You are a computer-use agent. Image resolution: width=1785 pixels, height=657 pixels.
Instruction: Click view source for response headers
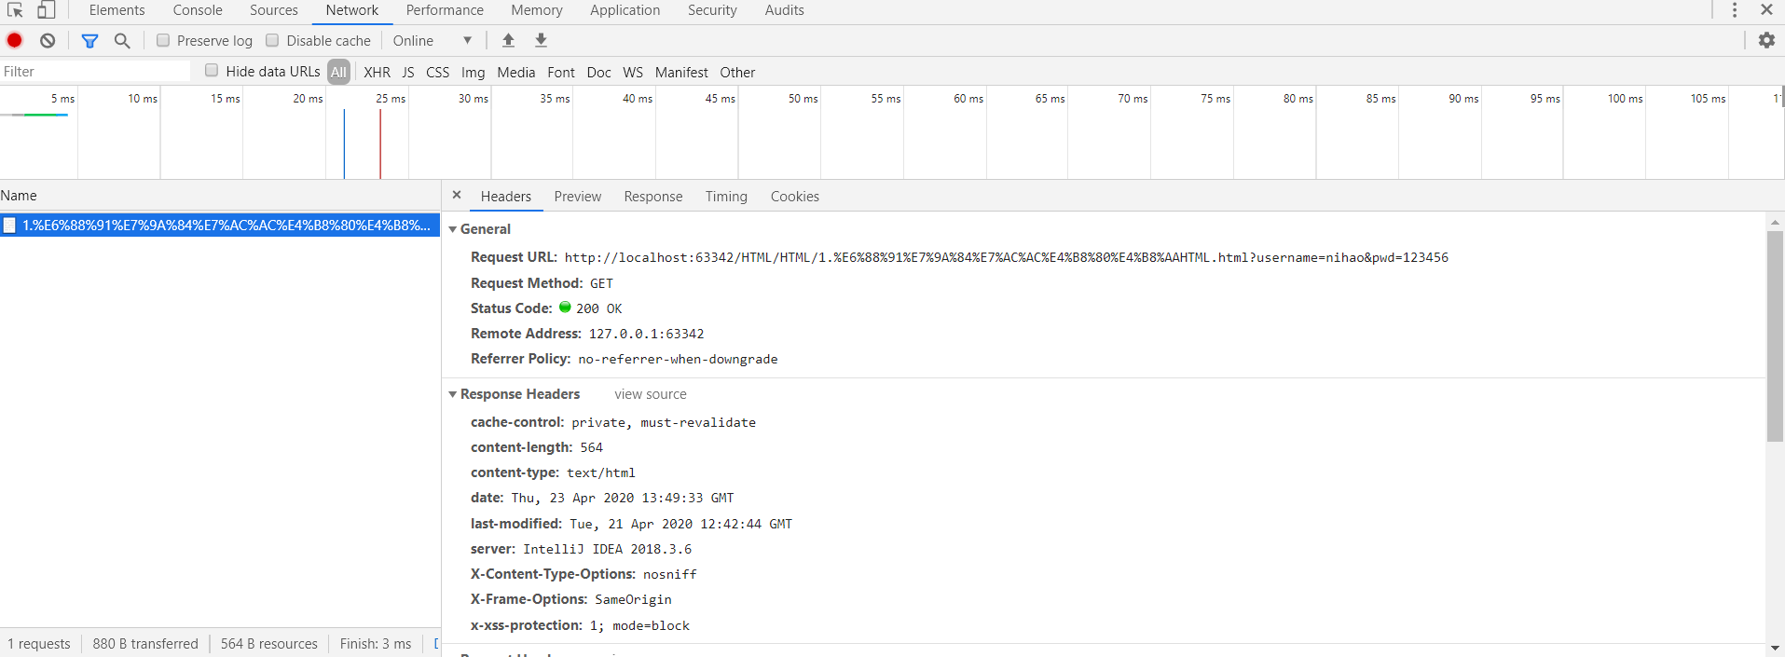pos(650,394)
